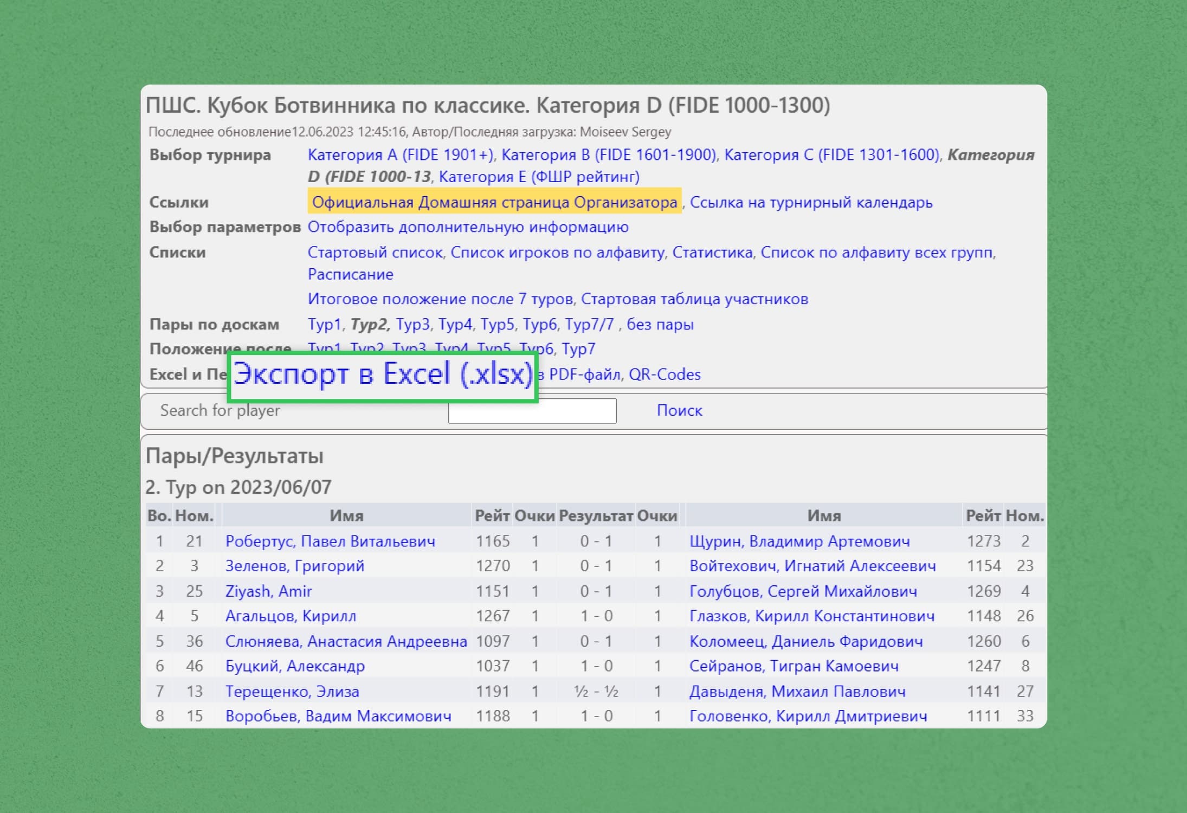Select rating value 1037
The width and height of the screenshot is (1187, 813).
pos(493,666)
